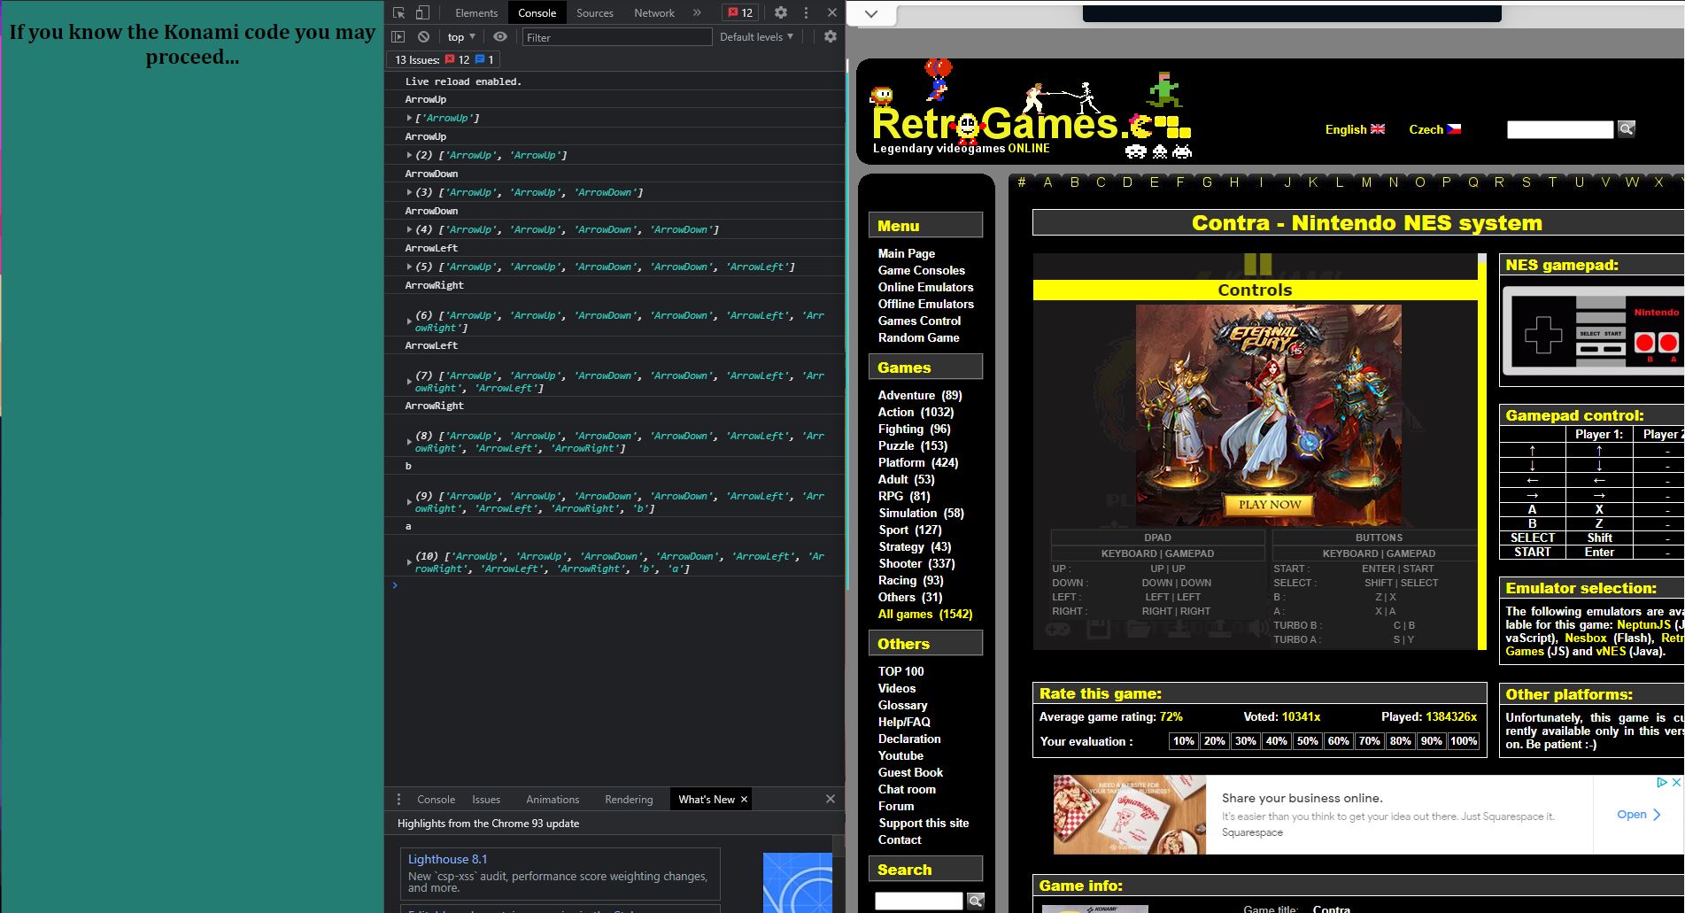Open the Action games category
Screen dimensions: 1685x913
[x=916, y=412]
